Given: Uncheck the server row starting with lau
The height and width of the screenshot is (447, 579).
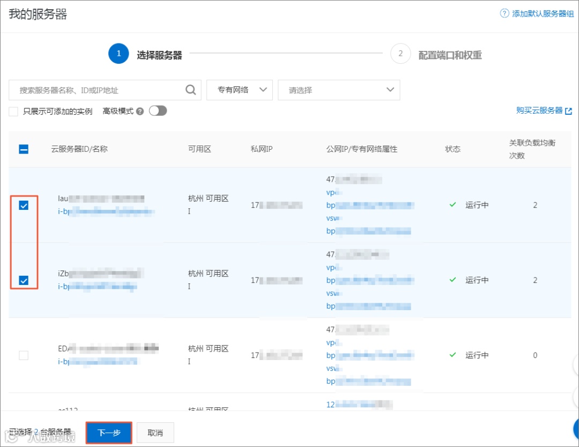Looking at the screenshot, I should [x=24, y=206].
